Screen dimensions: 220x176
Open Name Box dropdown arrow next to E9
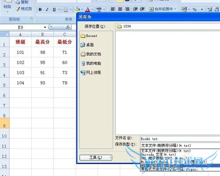click(45, 27)
